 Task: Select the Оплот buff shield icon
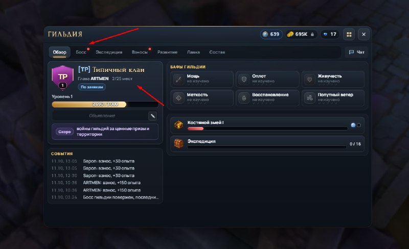[244, 79]
